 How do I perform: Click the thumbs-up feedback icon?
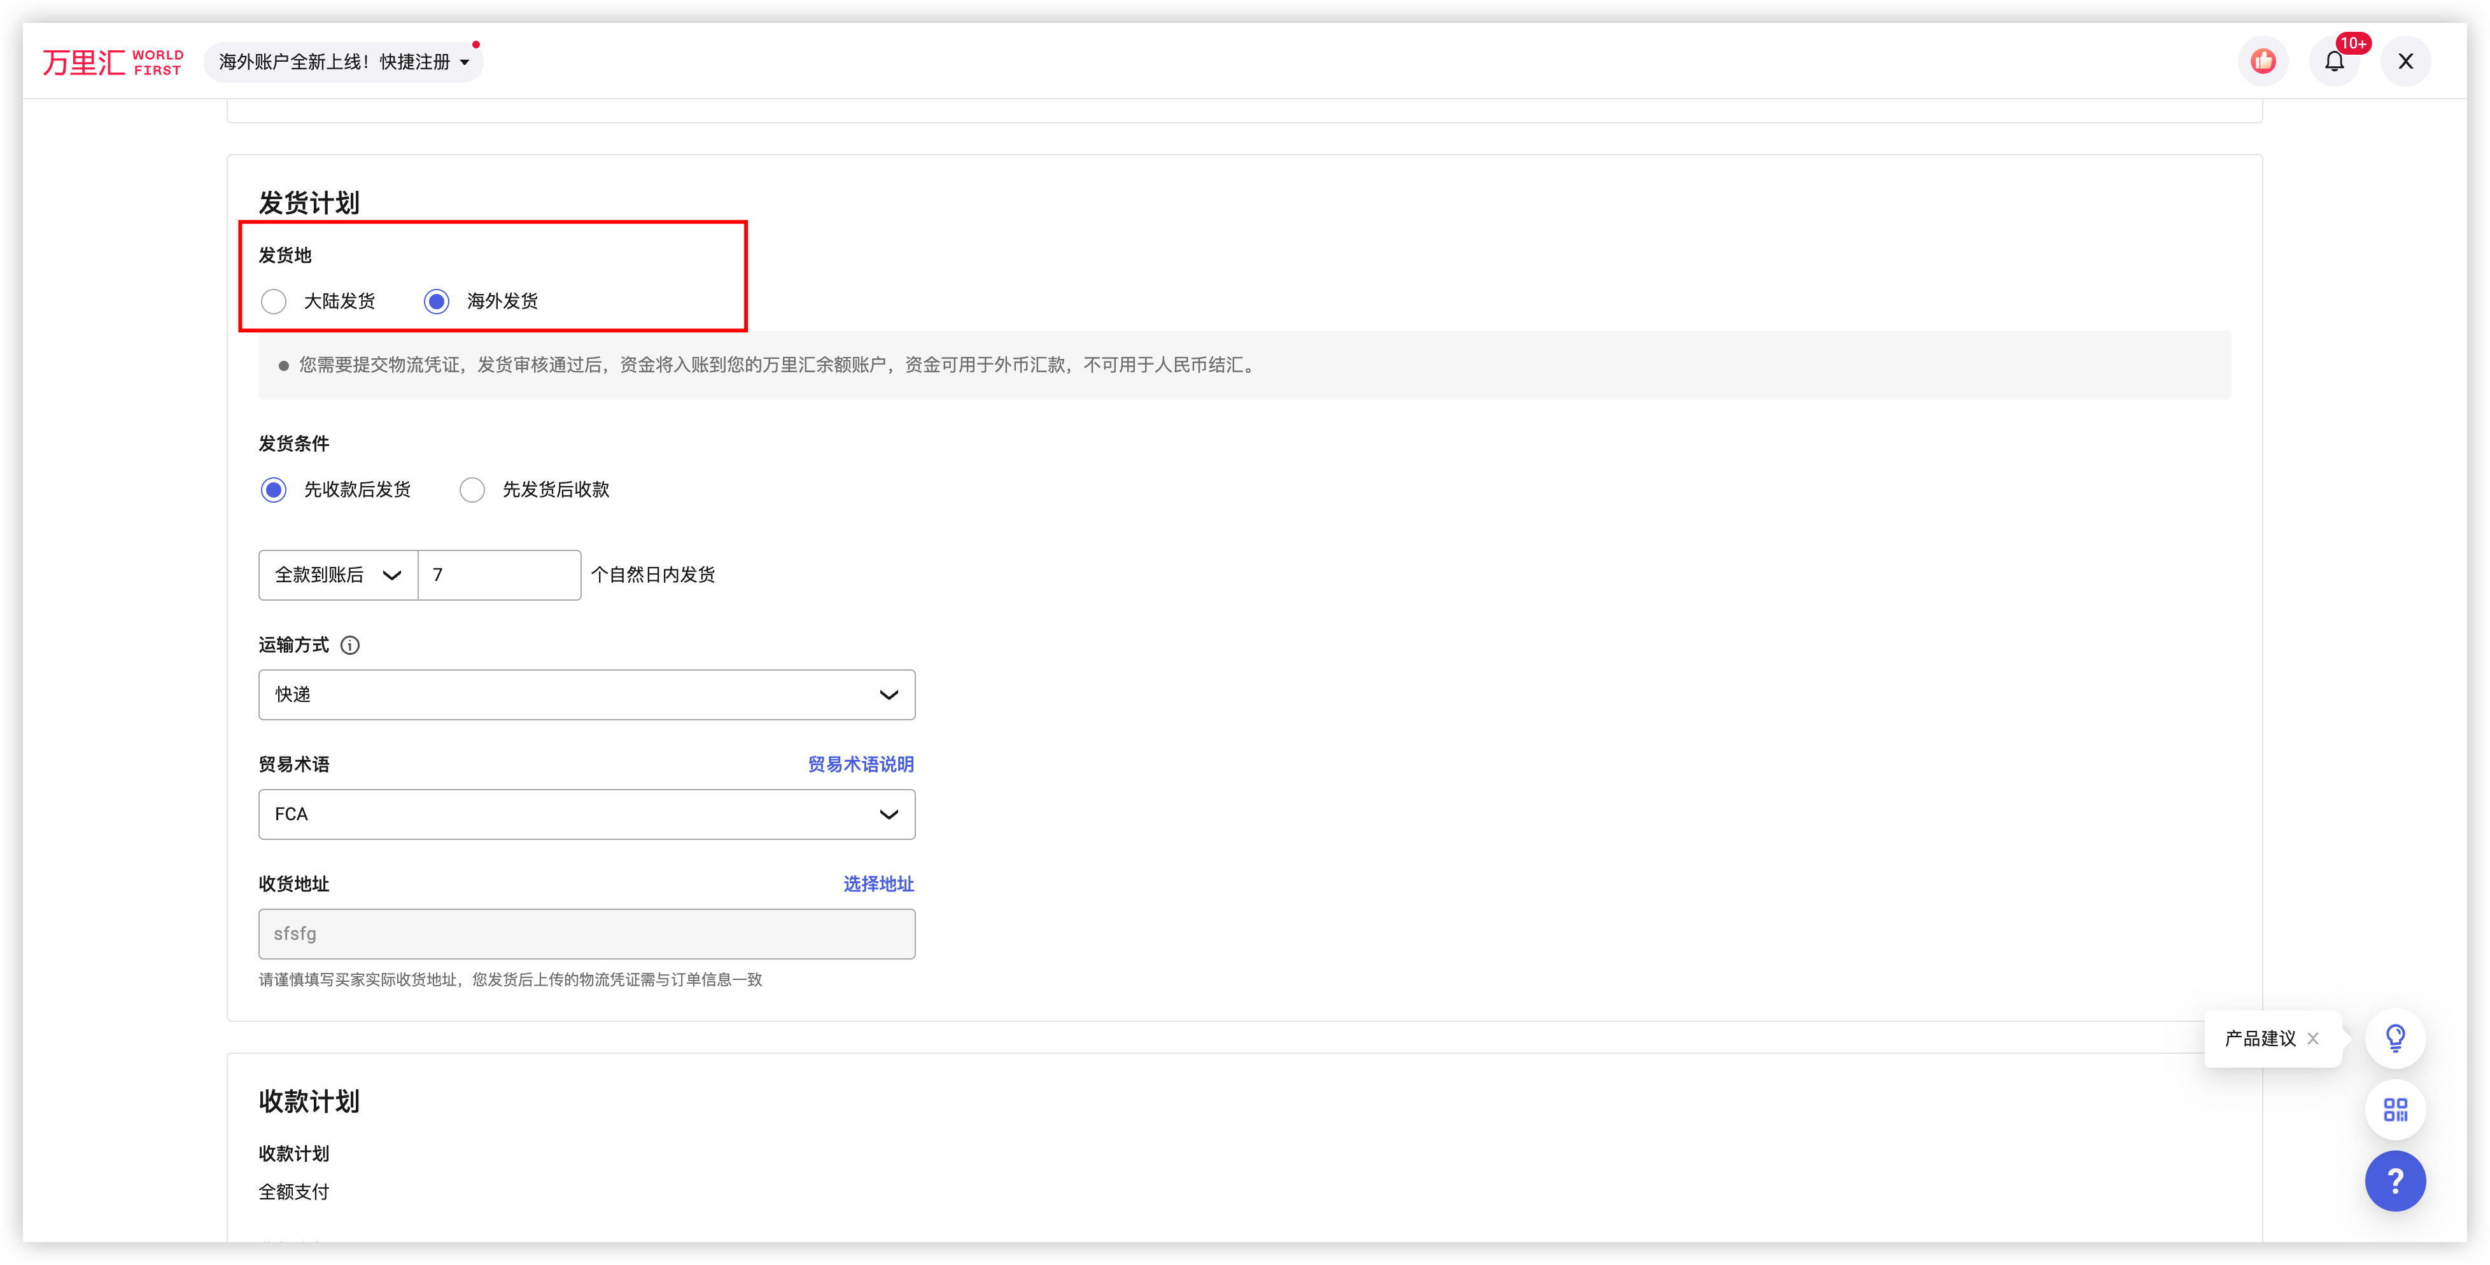2262,62
